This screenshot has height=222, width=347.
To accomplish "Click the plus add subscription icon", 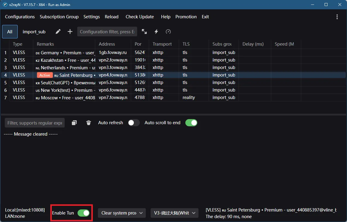I will click(70, 31).
